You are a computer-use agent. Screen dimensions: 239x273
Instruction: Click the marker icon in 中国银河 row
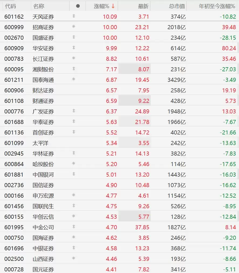(x=74, y=174)
